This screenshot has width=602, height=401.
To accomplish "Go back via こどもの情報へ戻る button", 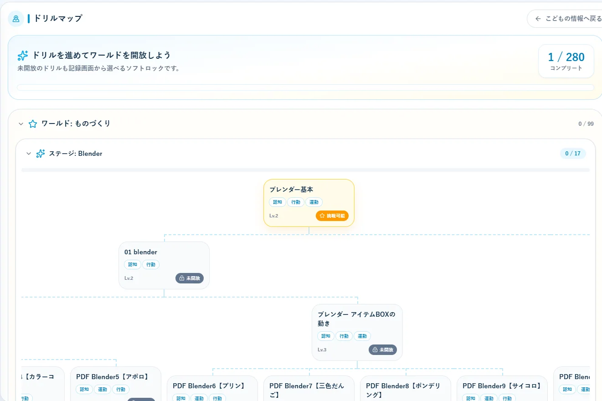I will pos(564,19).
